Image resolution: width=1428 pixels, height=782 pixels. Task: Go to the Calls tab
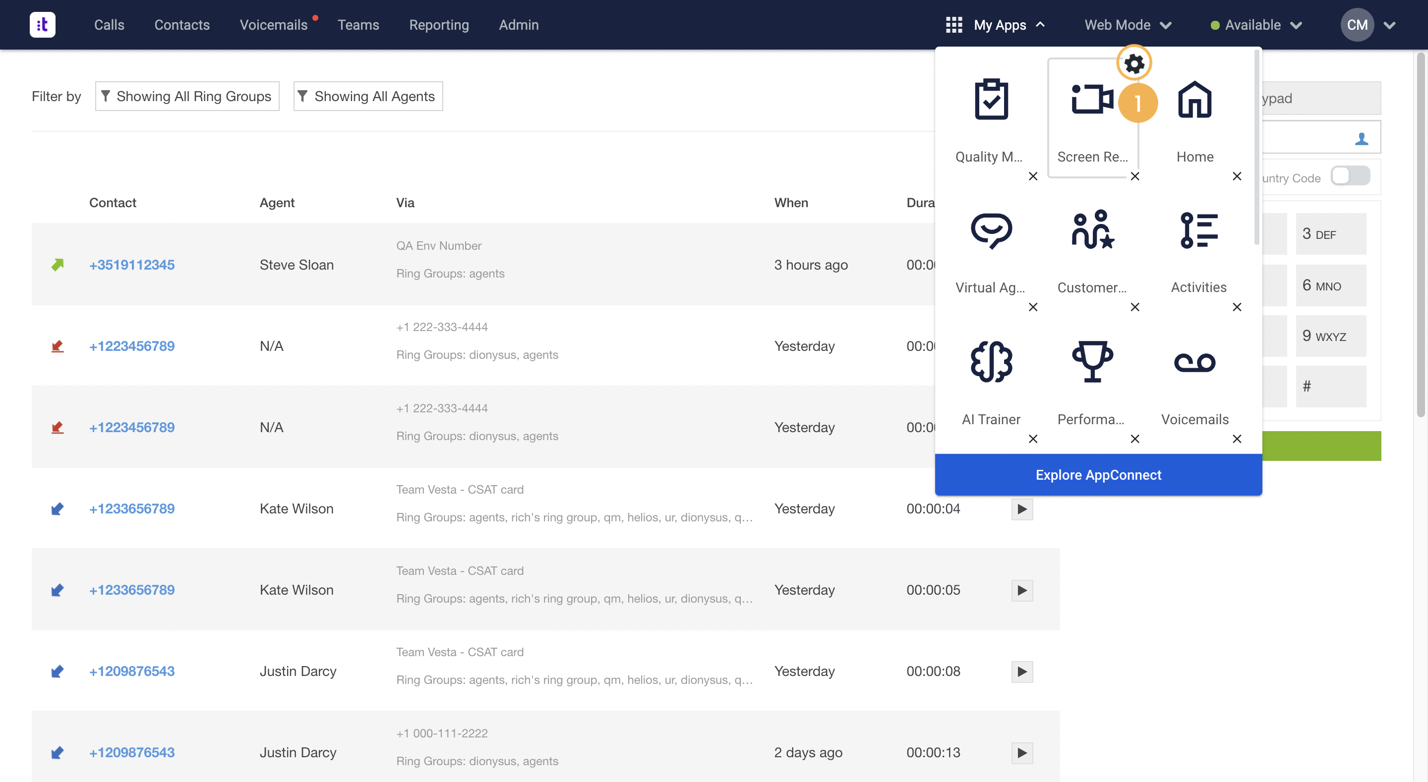coord(109,25)
